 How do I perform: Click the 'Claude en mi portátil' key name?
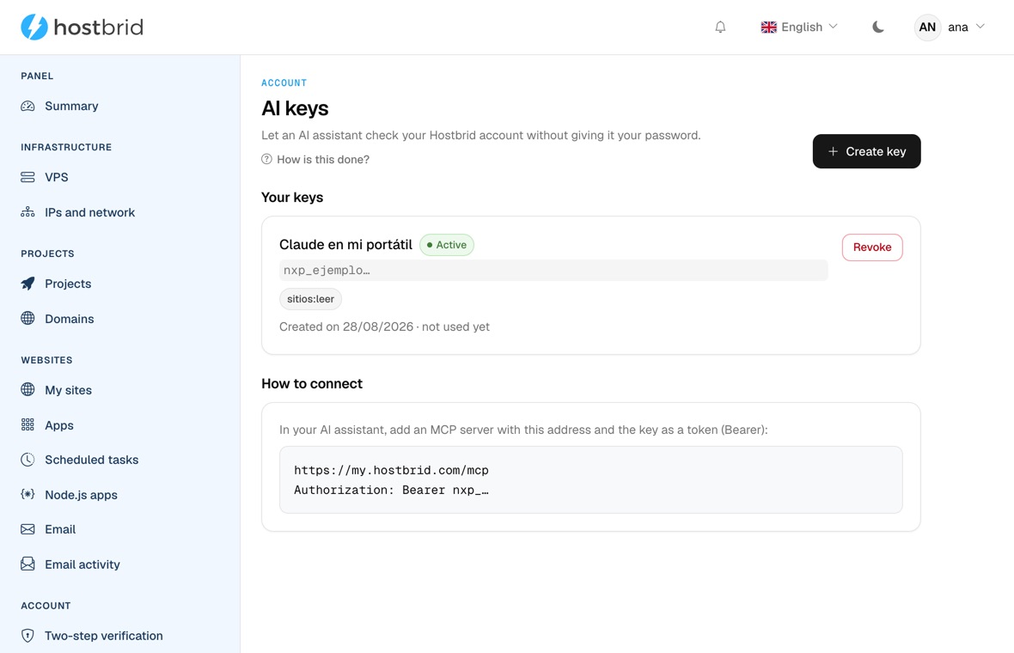coord(345,244)
